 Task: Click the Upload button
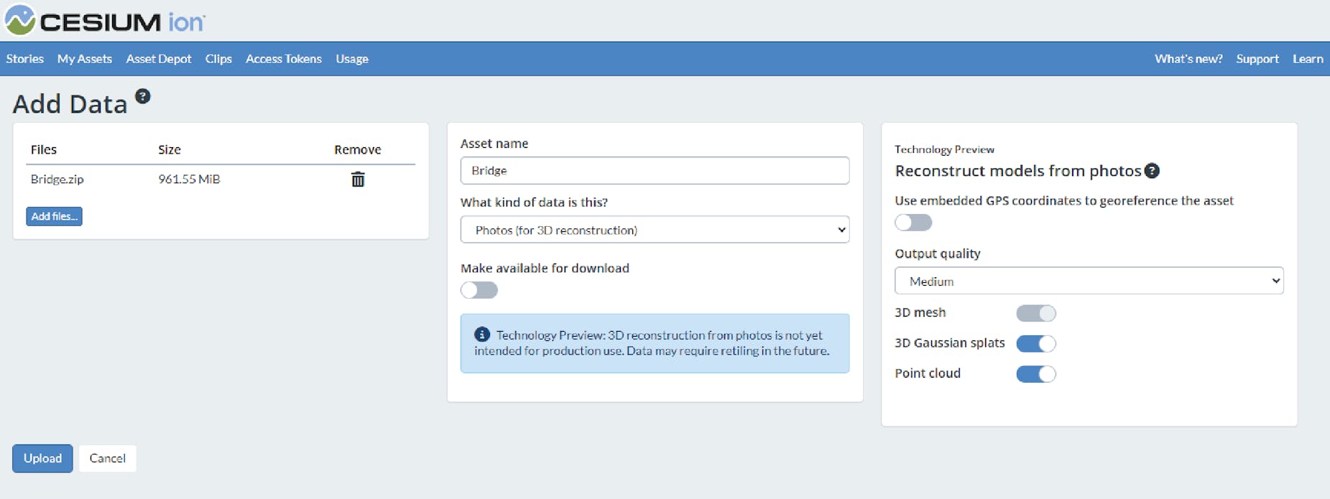tap(42, 458)
